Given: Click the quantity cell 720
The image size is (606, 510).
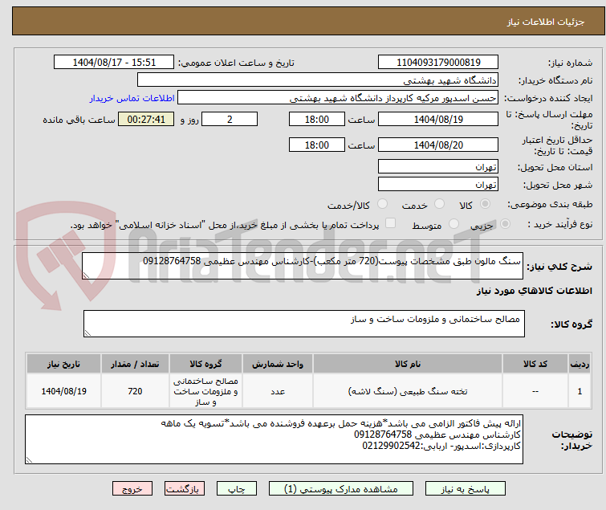Looking at the screenshot, I should click(135, 391).
